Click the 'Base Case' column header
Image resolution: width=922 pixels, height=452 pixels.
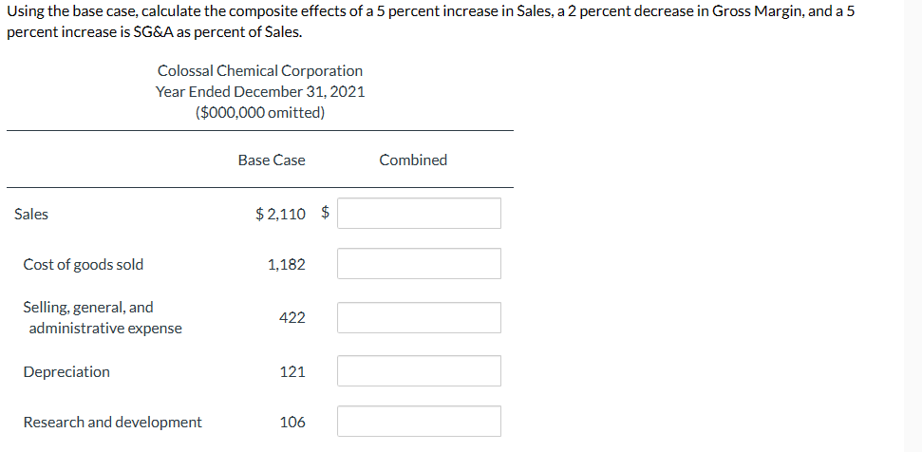pos(272,160)
